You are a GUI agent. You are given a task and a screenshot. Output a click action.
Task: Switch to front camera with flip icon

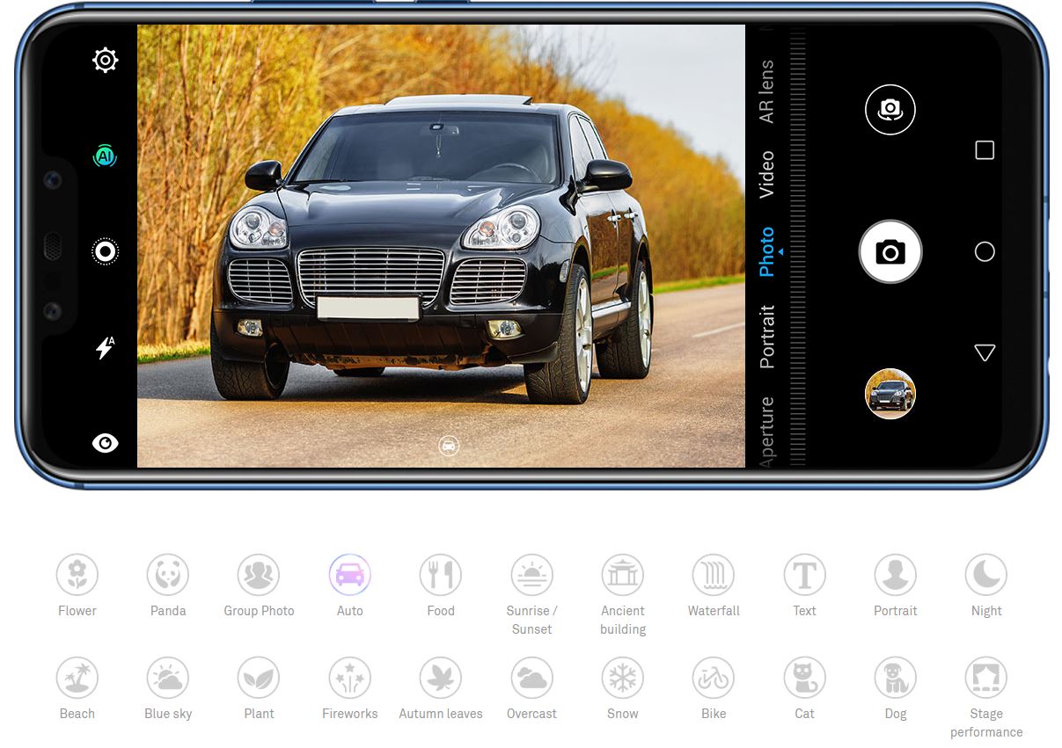pos(890,109)
